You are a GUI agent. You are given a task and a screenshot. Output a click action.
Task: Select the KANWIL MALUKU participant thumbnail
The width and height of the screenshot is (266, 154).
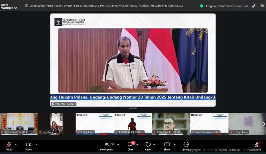pyautogui.click(x=19, y=124)
